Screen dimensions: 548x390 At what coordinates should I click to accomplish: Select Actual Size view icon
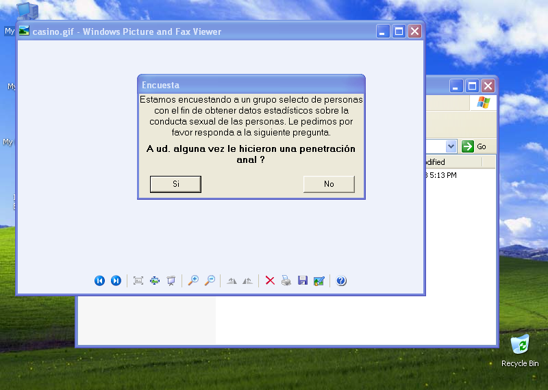(x=155, y=281)
